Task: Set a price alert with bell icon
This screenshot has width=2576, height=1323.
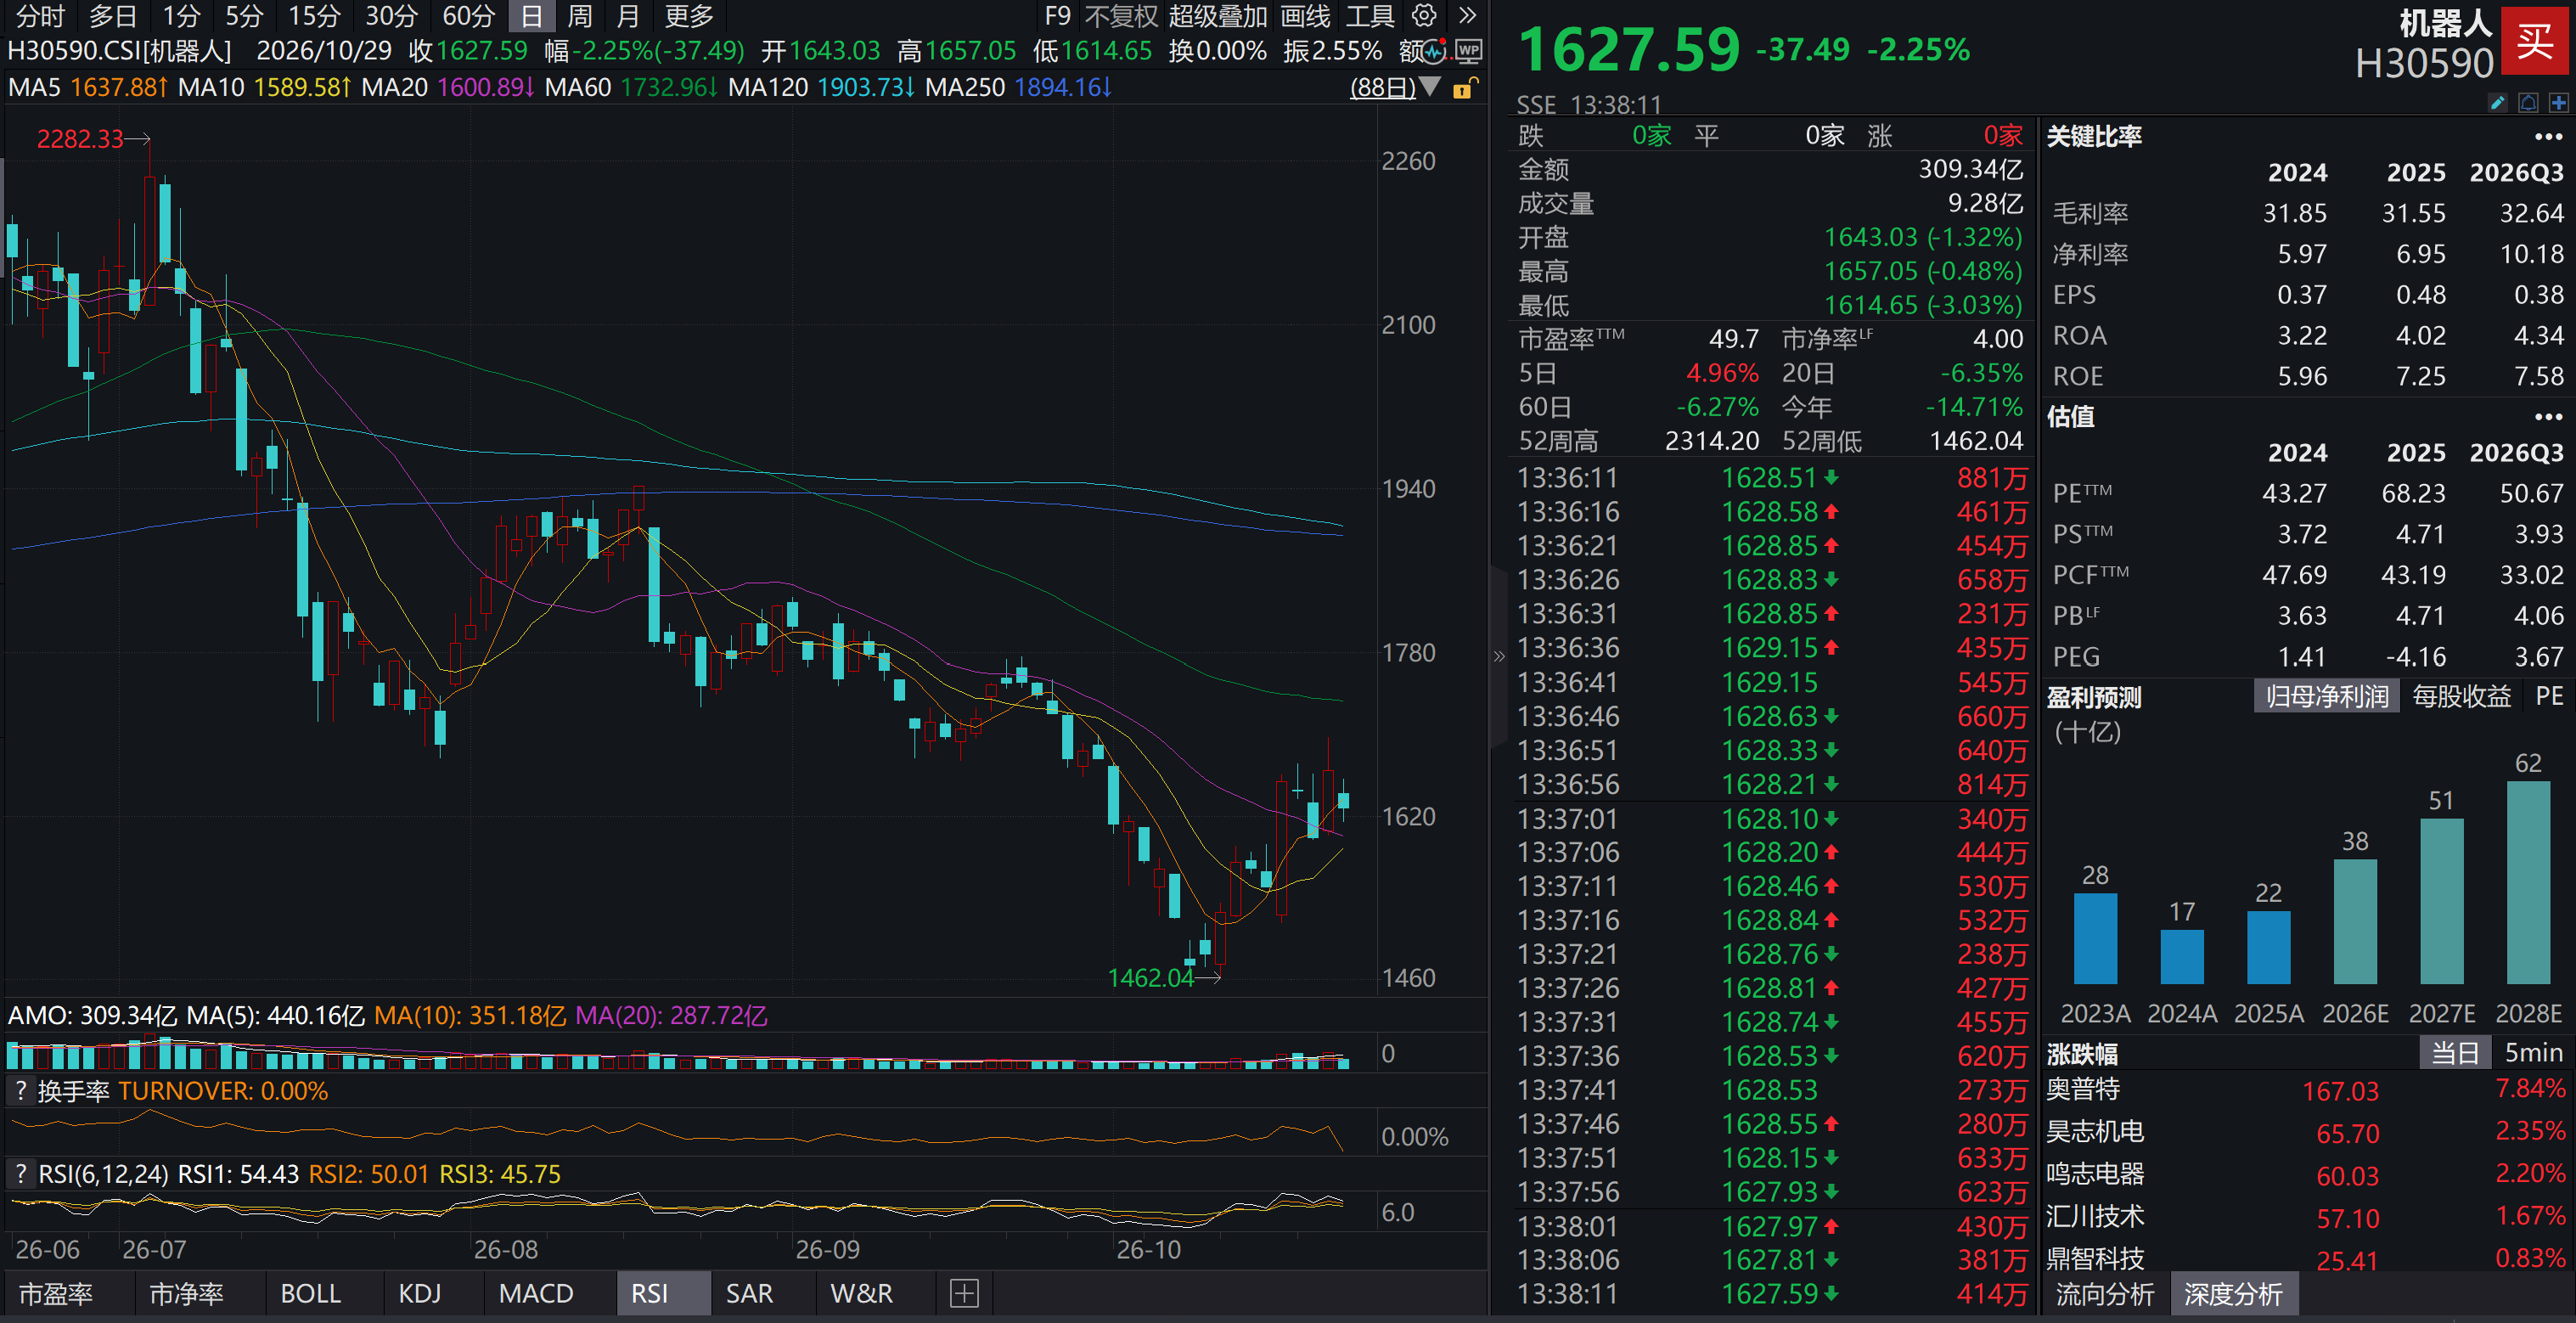Action: coord(2528,103)
